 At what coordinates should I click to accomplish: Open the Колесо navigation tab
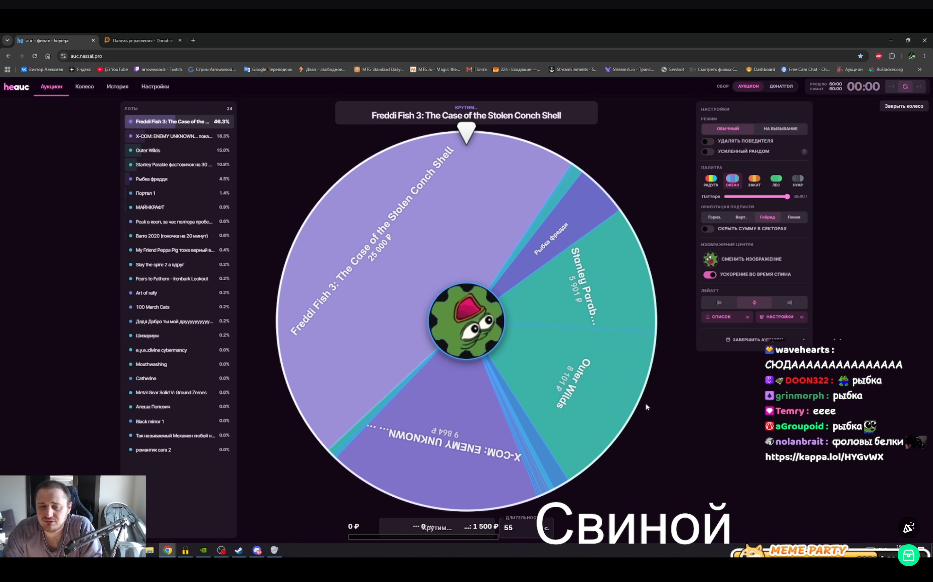click(x=84, y=87)
